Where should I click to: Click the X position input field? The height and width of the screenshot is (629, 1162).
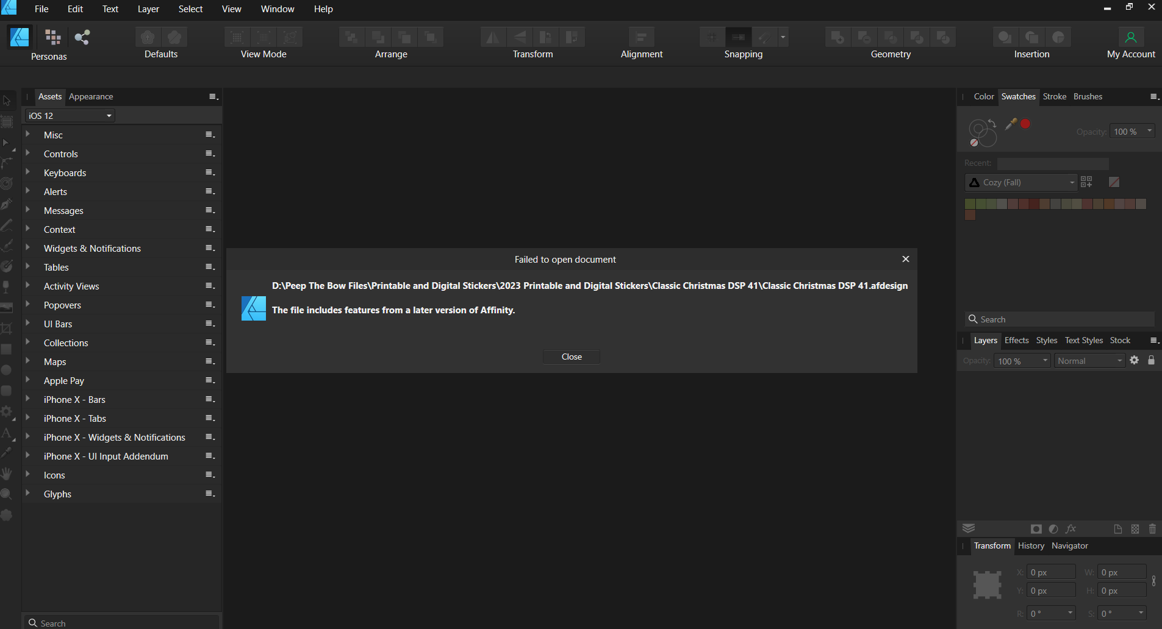pyautogui.click(x=1052, y=572)
